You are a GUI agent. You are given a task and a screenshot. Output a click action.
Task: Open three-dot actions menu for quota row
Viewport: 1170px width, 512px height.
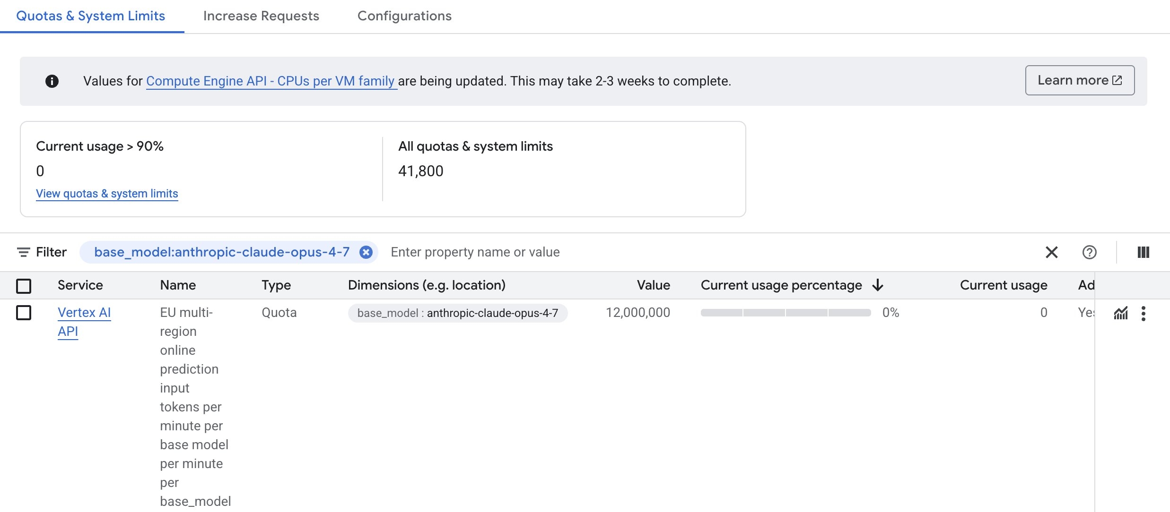click(x=1143, y=313)
